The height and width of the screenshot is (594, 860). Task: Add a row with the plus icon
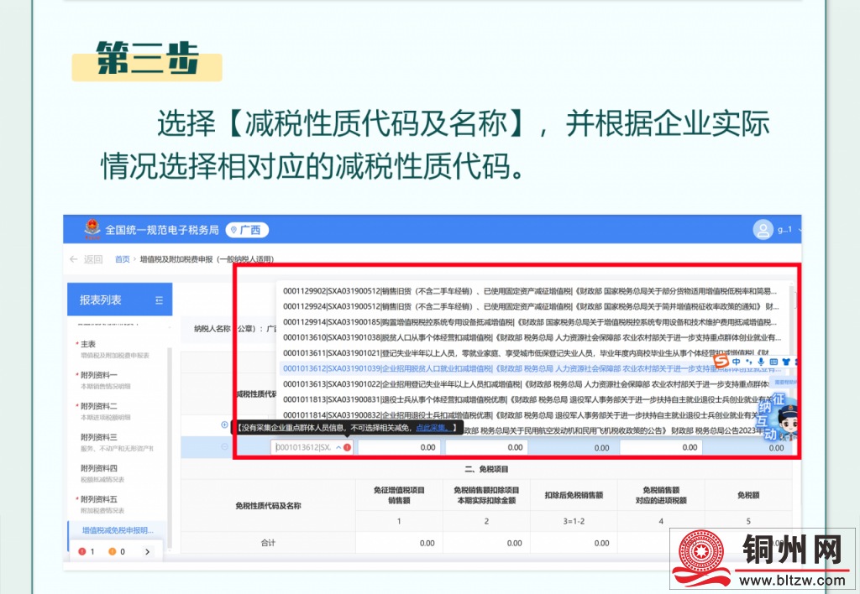(224, 425)
